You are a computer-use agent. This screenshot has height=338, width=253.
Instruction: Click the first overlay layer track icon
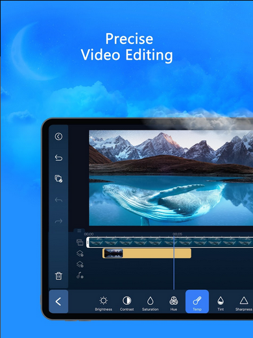click(x=80, y=253)
